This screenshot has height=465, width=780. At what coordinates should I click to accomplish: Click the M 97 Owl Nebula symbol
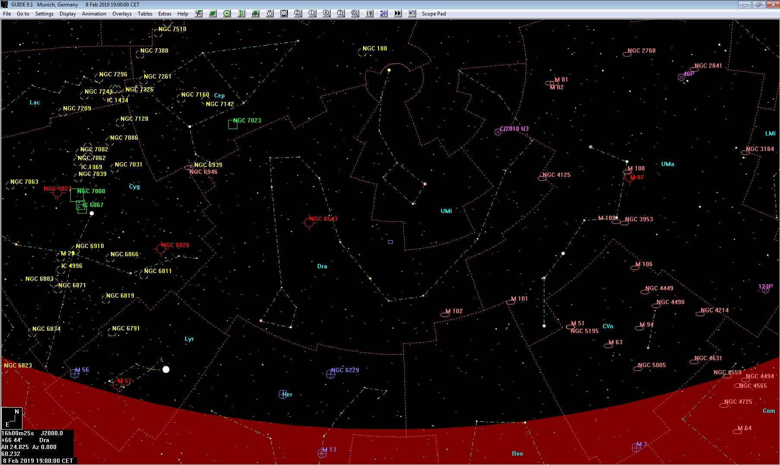[629, 178]
